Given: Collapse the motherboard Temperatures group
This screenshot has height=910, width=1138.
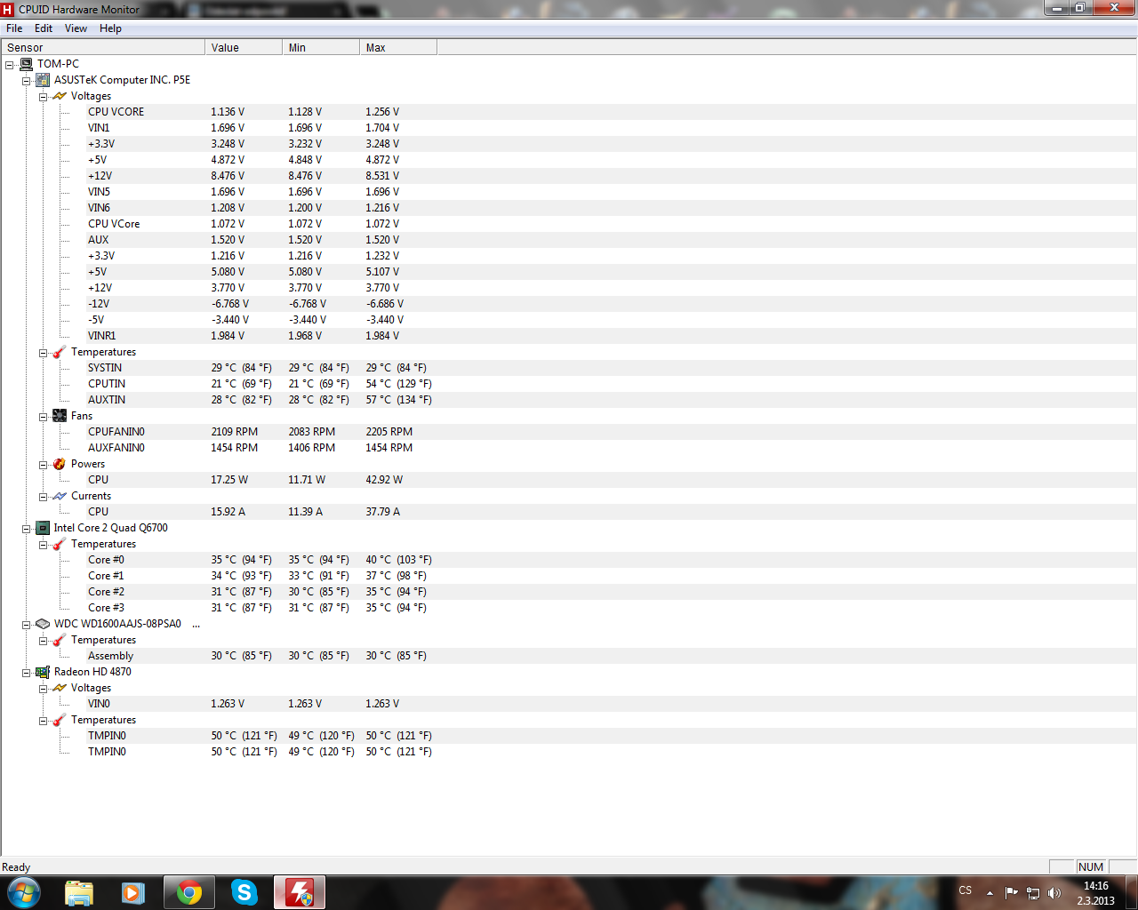Looking at the screenshot, I should pos(43,353).
